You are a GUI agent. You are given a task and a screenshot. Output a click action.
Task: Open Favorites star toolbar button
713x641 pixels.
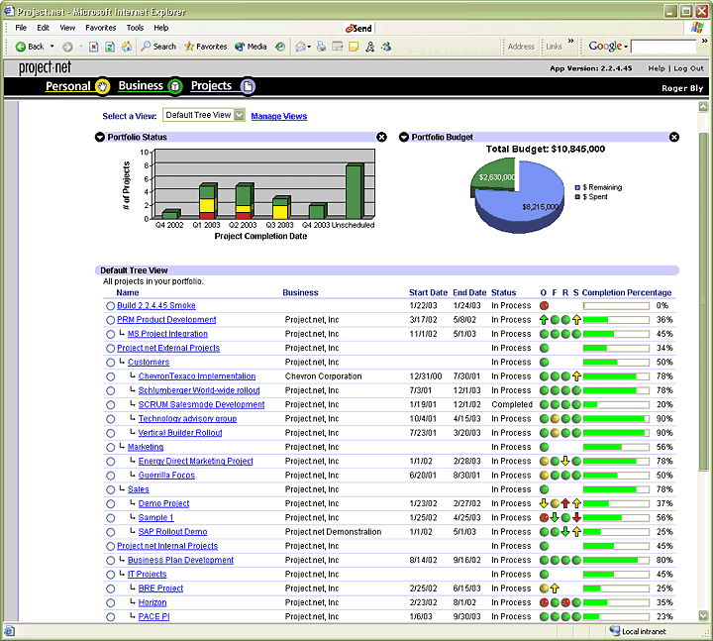[x=206, y=47]
